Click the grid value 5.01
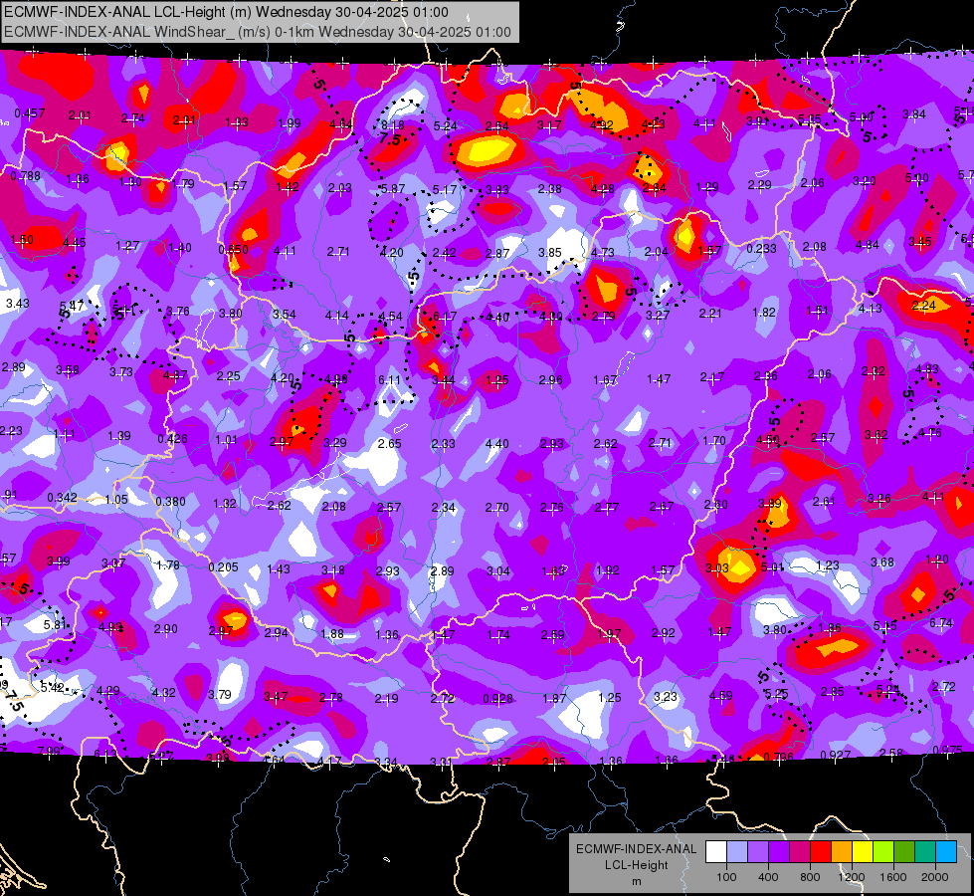The width and height of the screenshot is (974, 896). (773, 567)
